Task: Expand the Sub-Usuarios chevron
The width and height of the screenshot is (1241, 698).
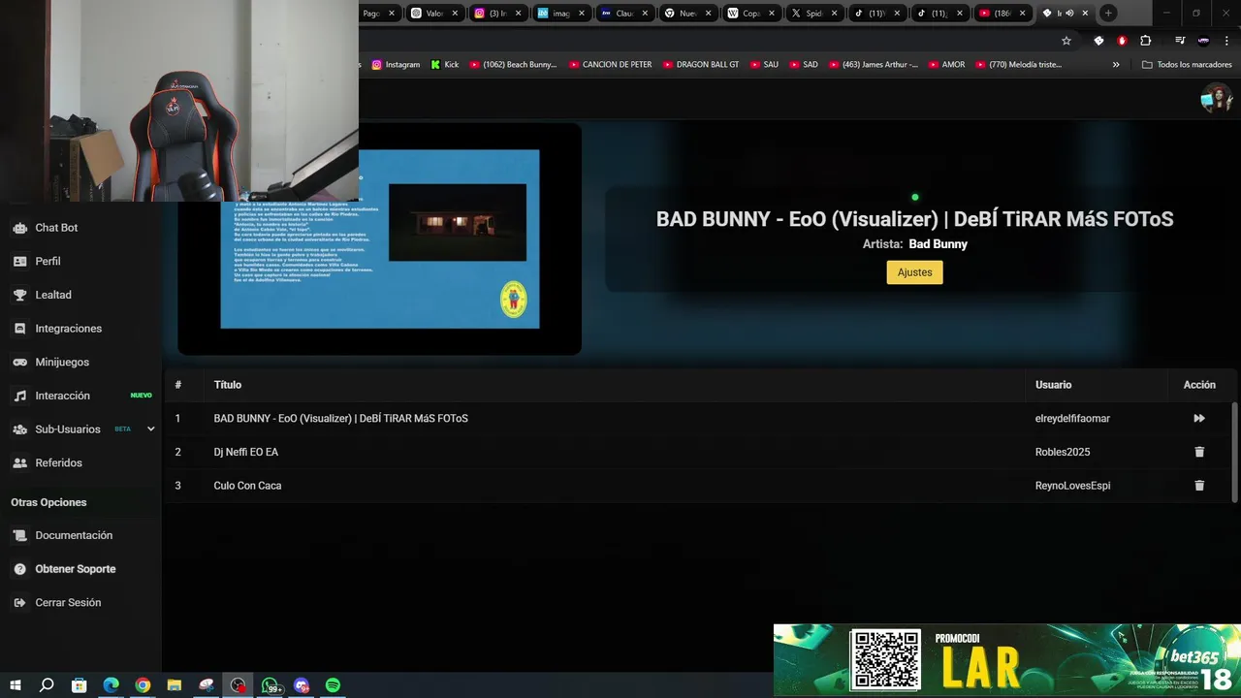Action: (x=150, y=428)
